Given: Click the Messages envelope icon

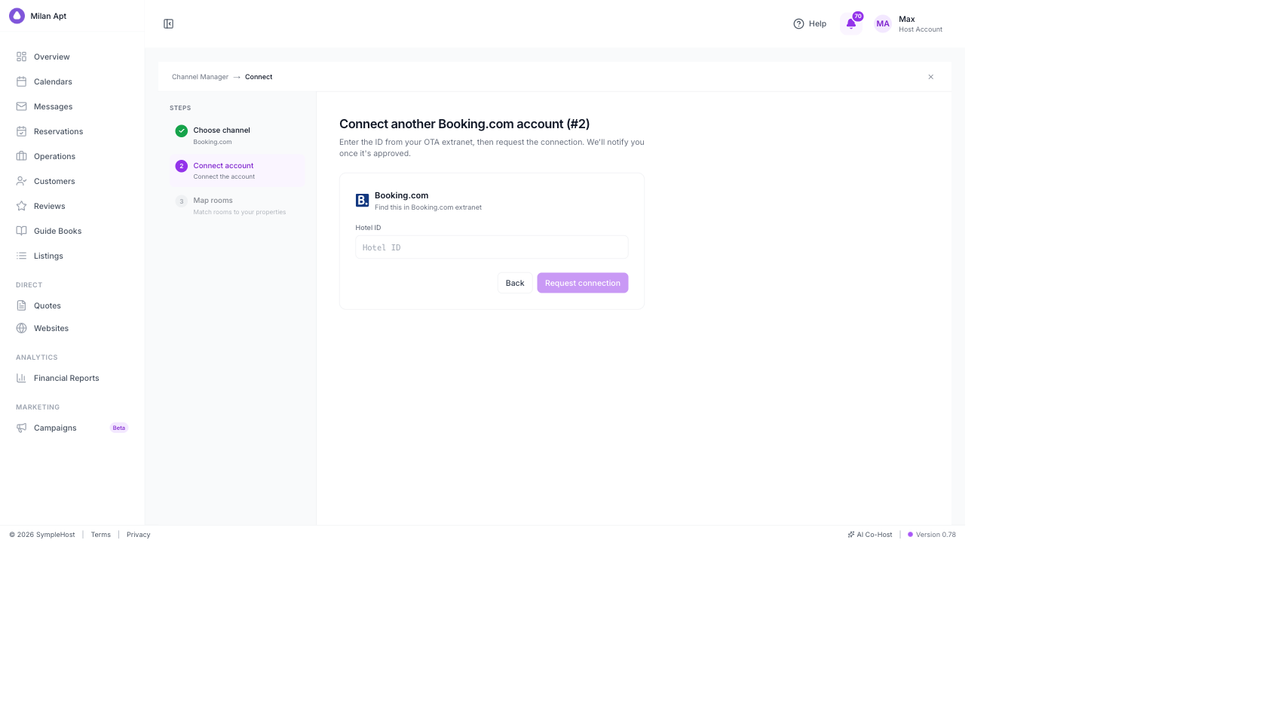Looking at the screenshot, I should pos(21,106).
